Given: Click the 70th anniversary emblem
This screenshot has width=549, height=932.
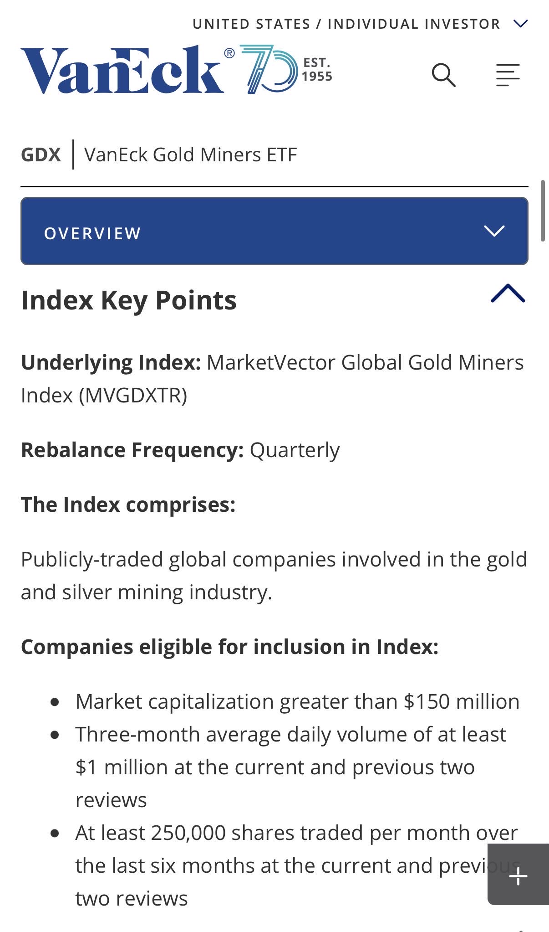Looking at the screenshot, I should pos(269,69).
